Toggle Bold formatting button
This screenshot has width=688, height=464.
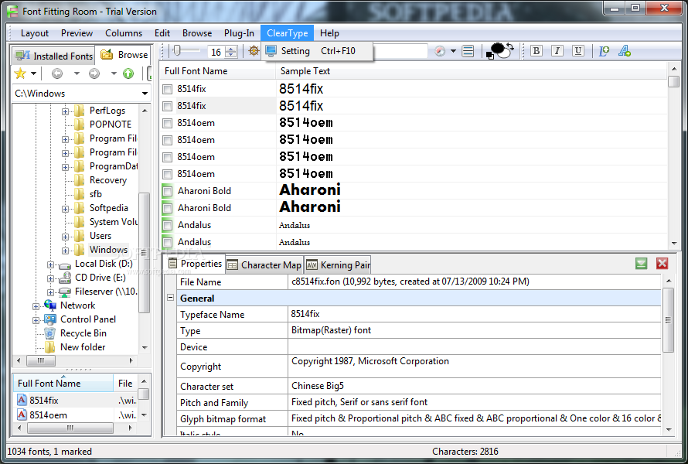click(536, 51)
